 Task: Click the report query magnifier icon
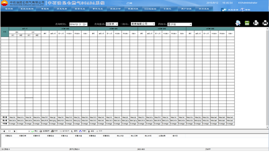[238, 23]
